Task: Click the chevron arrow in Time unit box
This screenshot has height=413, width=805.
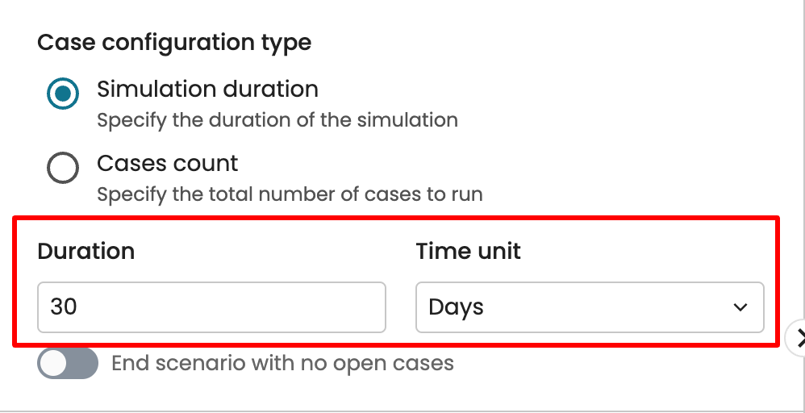Action: tap(740, 307)
